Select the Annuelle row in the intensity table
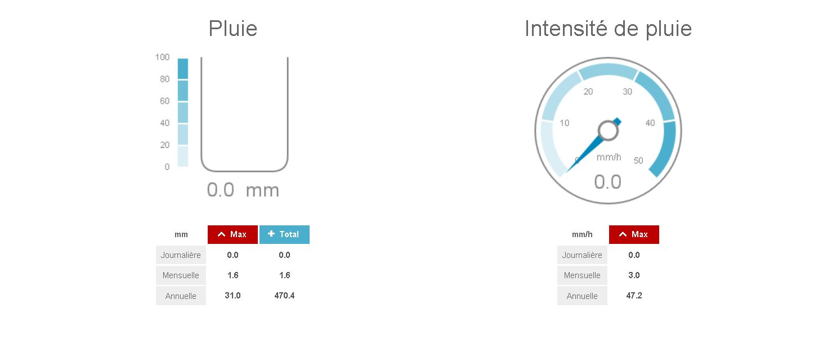The width and height of the screenshot is (823, 340). coord(582,296)
